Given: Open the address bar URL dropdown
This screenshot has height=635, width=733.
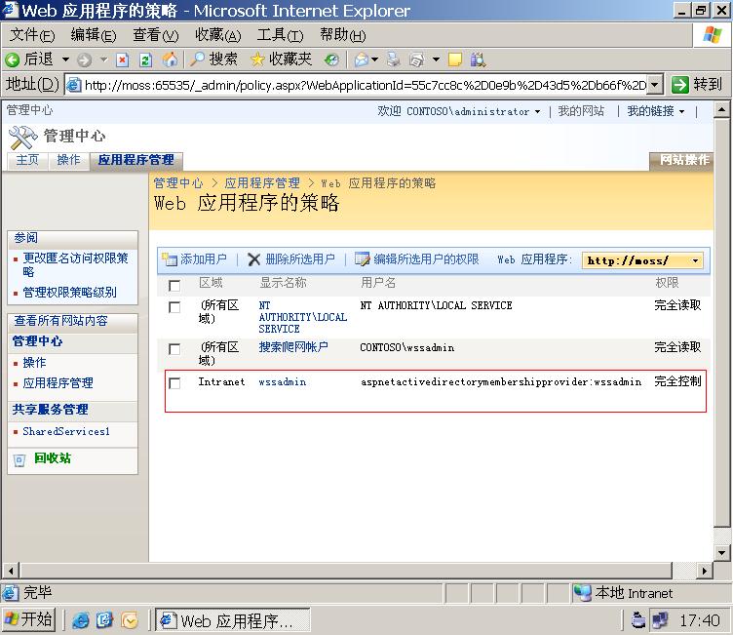Looking at the screenshot, I should (x=655, y=85).
